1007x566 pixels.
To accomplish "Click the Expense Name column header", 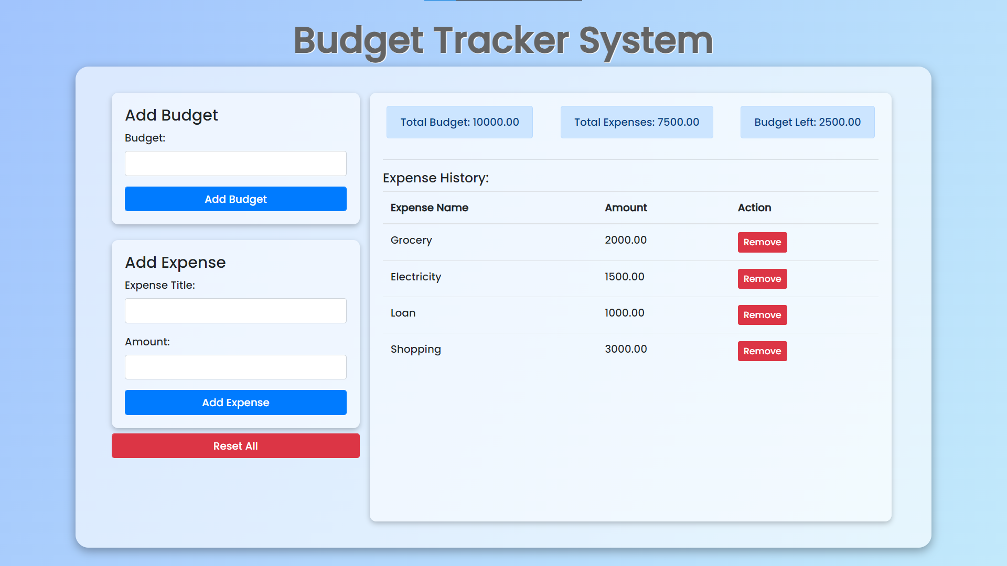I will coord(429,208).
